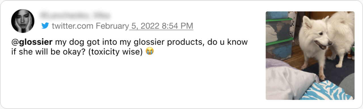Screen dimensions: 363x109
Task: Open the author's profile avatar
Action: click(x=23, y=21)
